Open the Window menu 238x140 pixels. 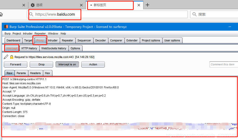53,33
